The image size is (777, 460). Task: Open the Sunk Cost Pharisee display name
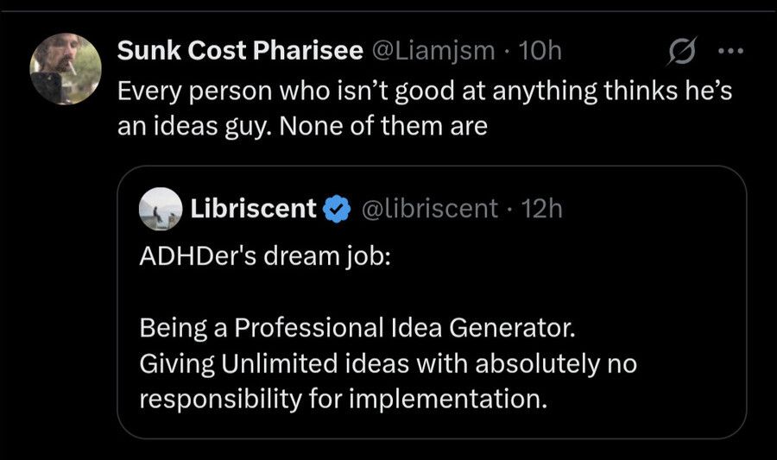[x=239, y=52]
